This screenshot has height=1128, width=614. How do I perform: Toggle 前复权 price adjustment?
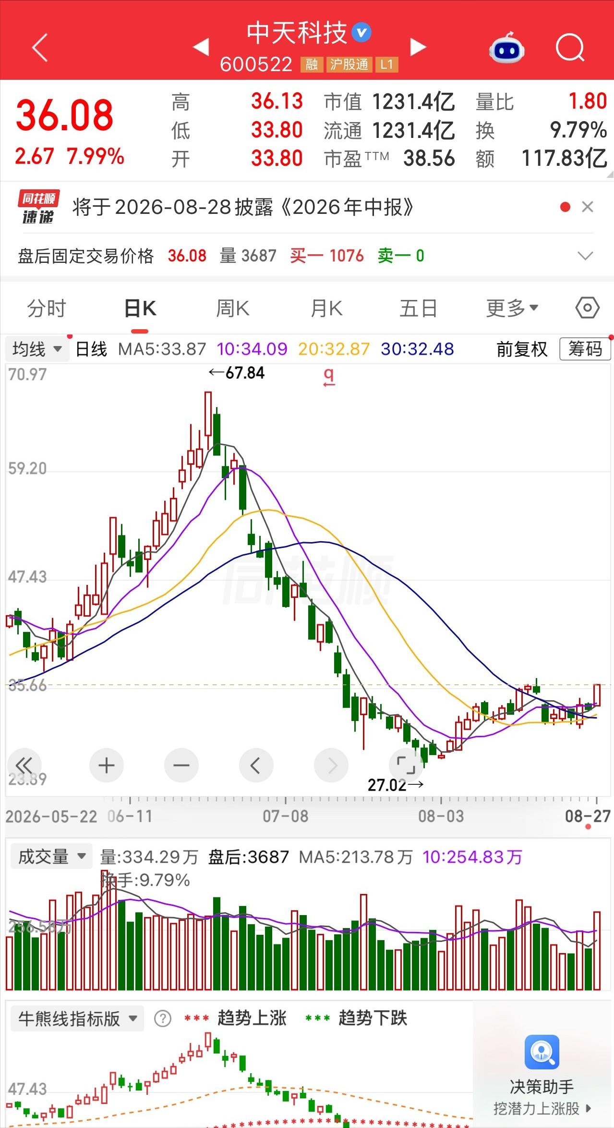[x=522, y=349]
